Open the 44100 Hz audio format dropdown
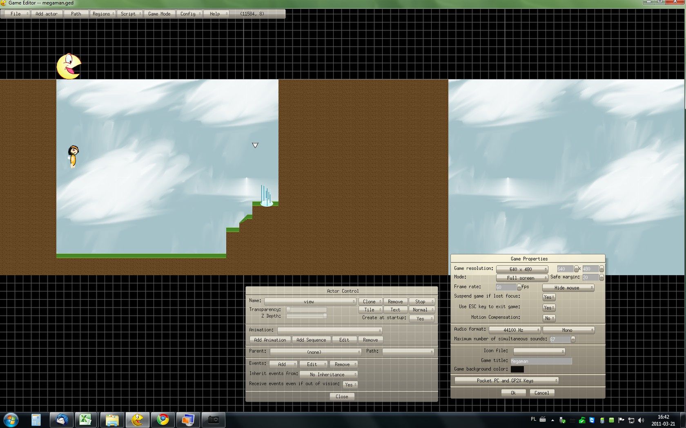 pos(514,330)
